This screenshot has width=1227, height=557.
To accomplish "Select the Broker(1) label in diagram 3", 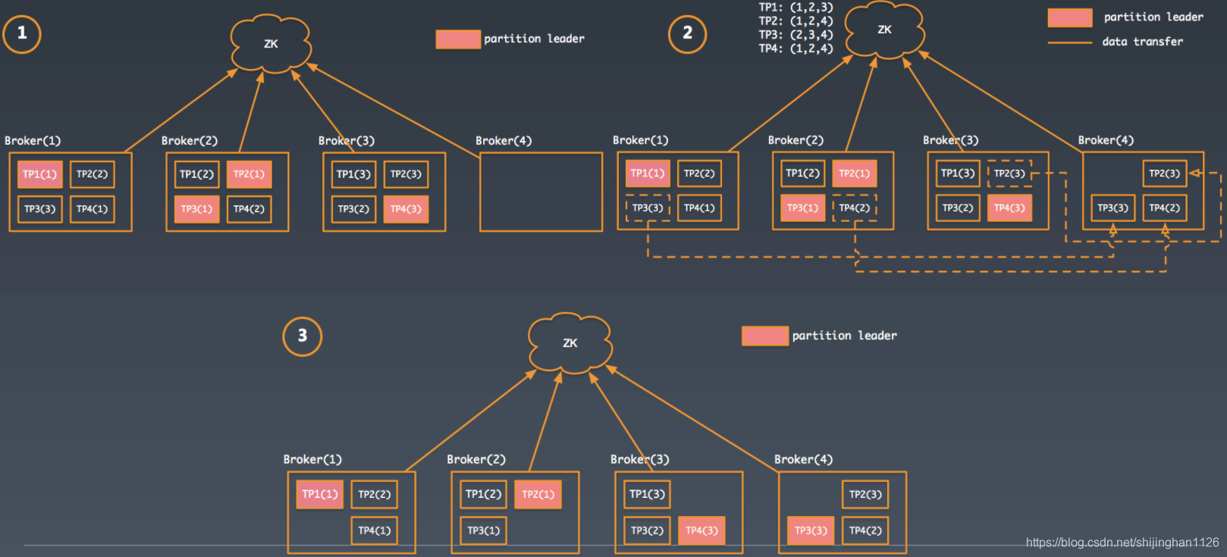I will (312, 459).
